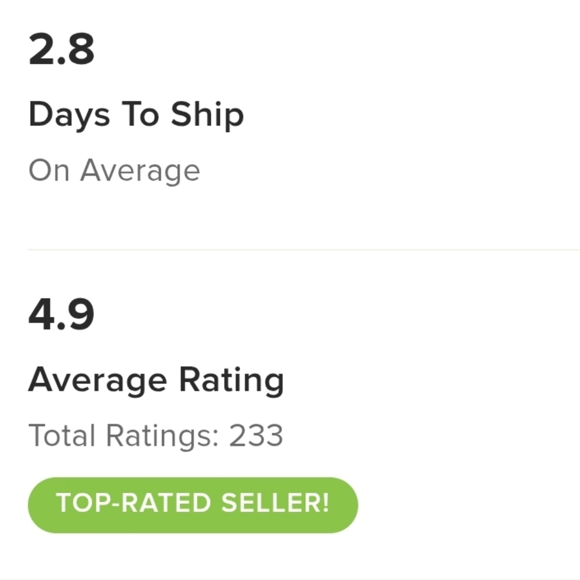Click the digit 8 in the 2.8 value
580x580 pixels.
coord(80,49)
